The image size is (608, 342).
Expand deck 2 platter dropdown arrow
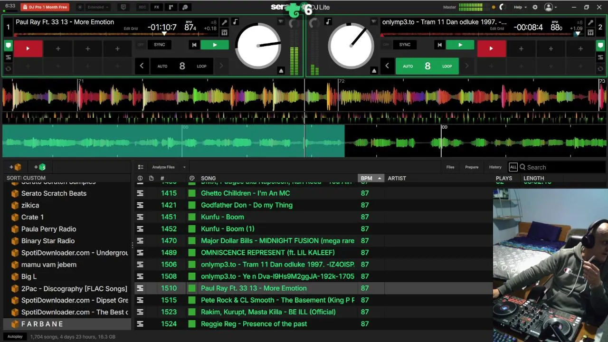(x=374, y=22)
